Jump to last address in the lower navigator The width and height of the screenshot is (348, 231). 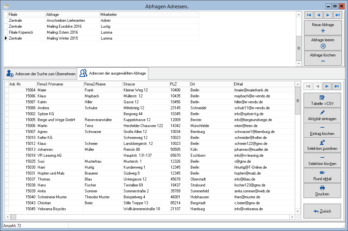pyautogui.click(x=336, y=86)
